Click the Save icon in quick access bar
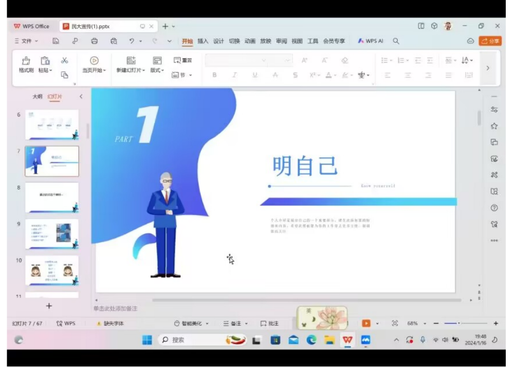 (x=56, y=41)
